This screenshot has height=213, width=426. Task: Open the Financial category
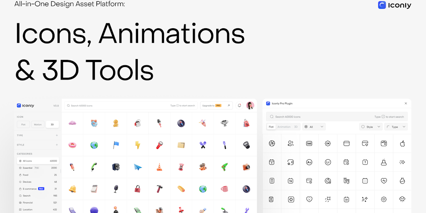(x=38, y=203)
